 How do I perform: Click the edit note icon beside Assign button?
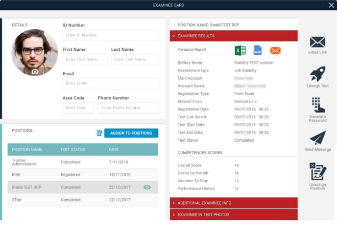[x=99, y=133]
